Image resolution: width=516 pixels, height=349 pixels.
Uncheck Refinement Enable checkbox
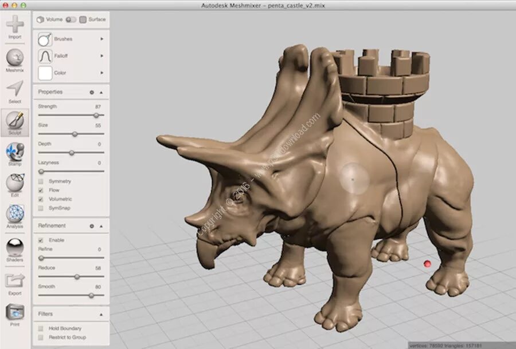pos(41,240)
